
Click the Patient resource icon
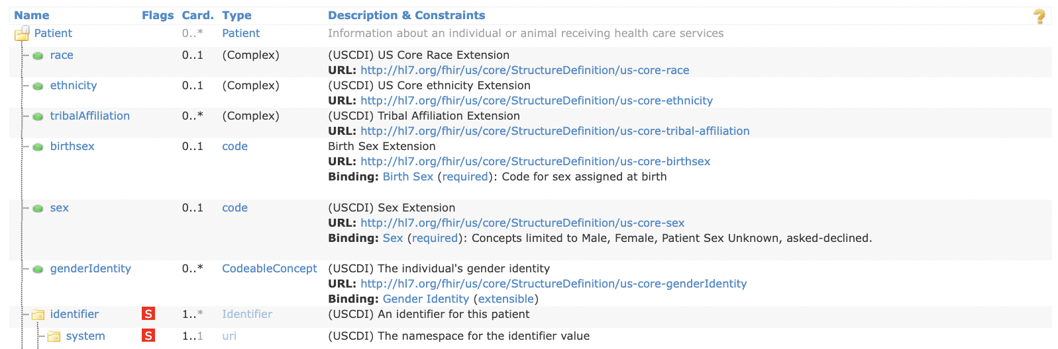click(22, 33)
